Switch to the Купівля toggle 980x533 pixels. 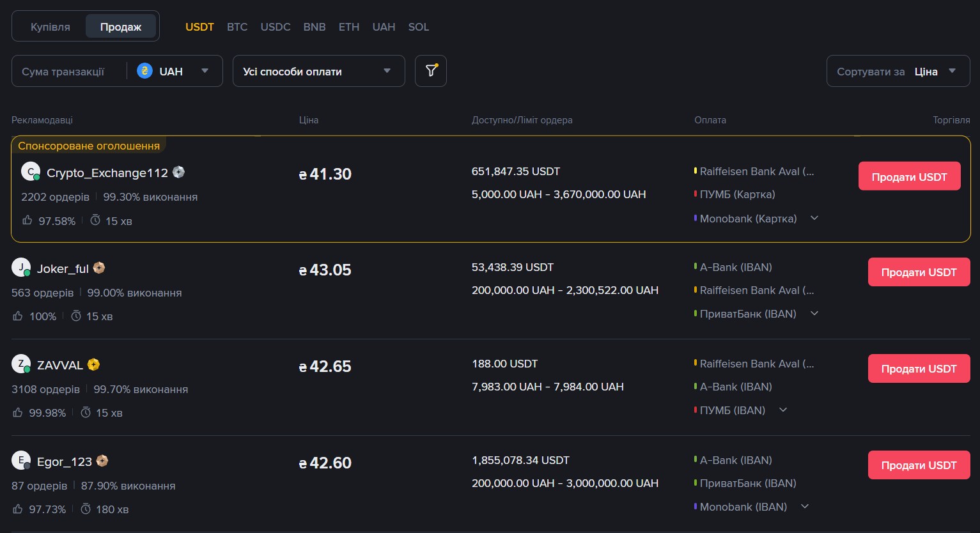pos(51,27)
